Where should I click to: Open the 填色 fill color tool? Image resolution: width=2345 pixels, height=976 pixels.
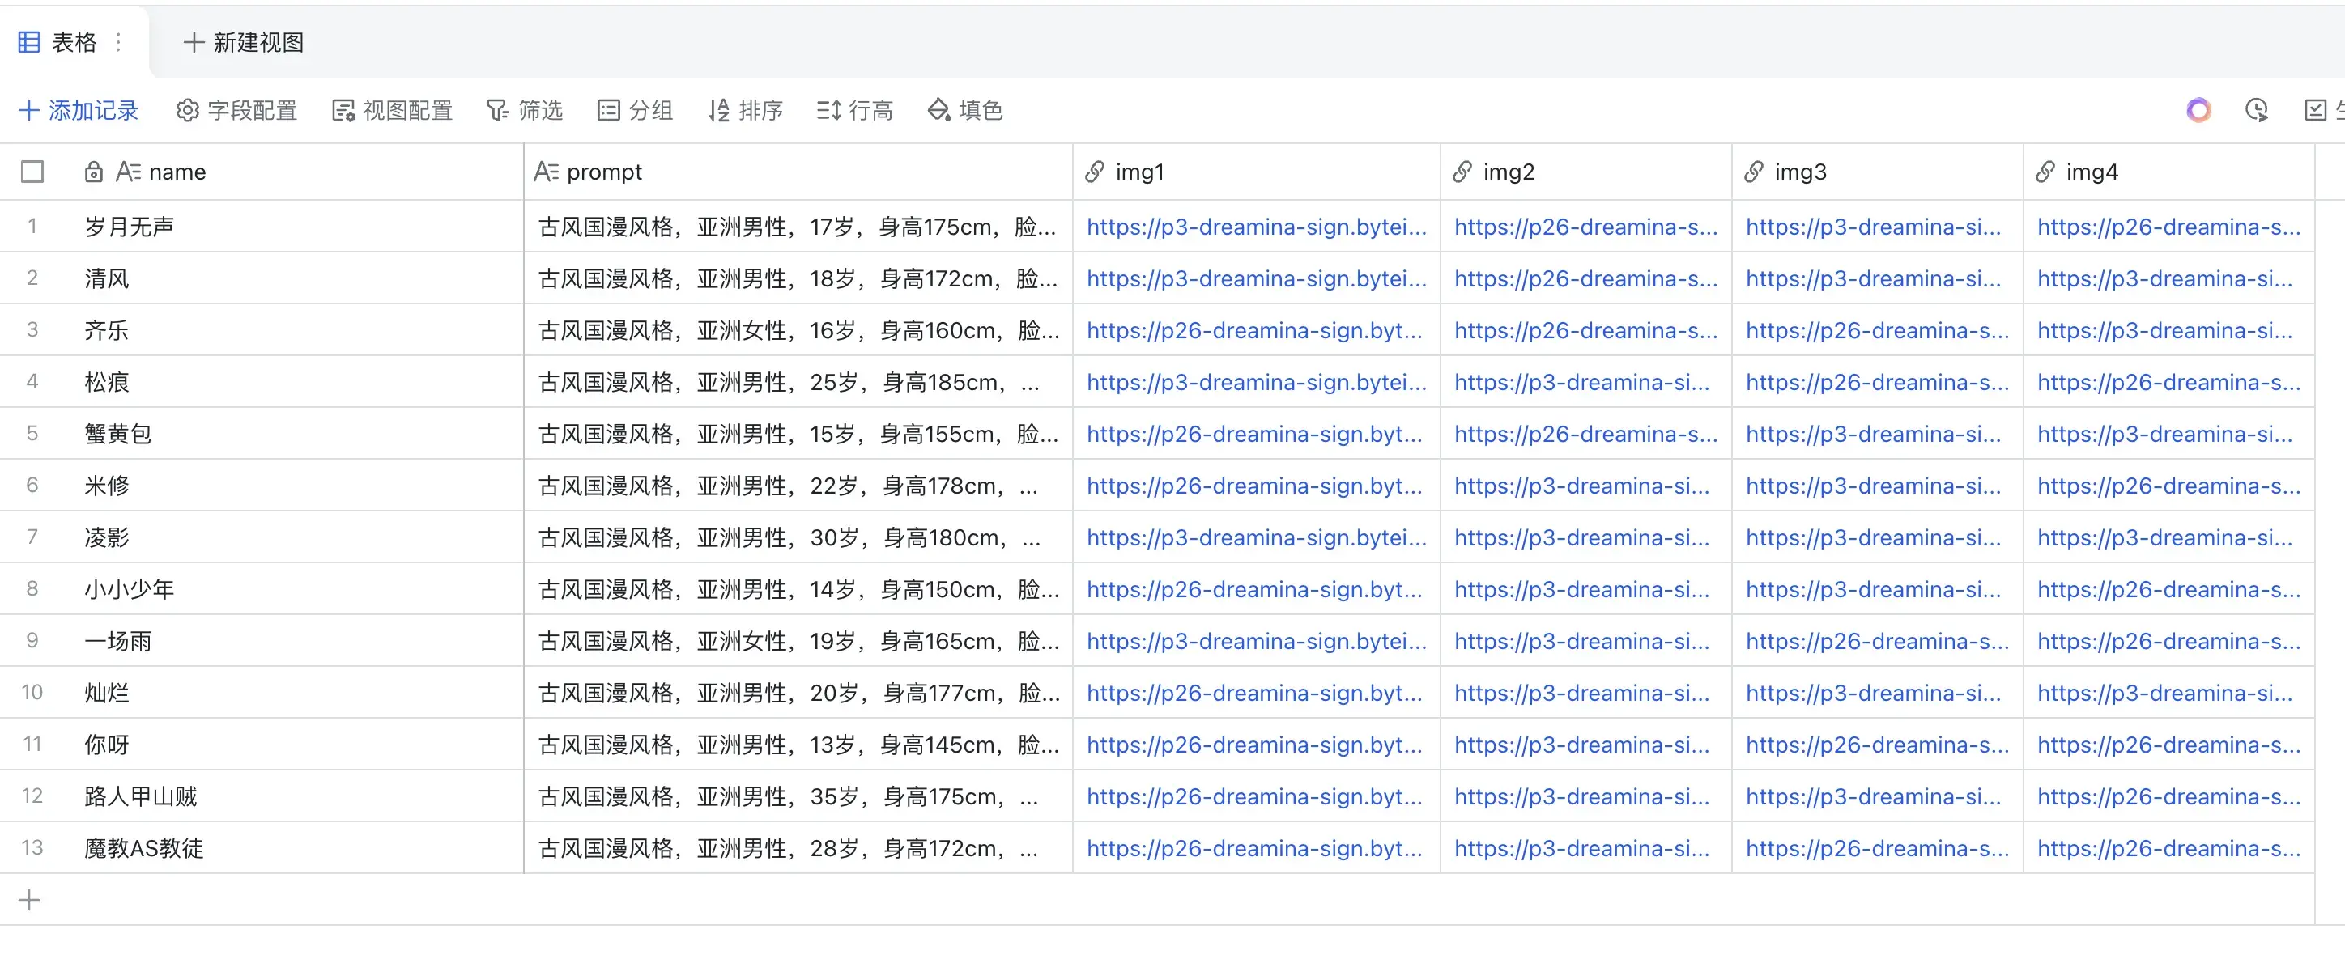[965, 110]
